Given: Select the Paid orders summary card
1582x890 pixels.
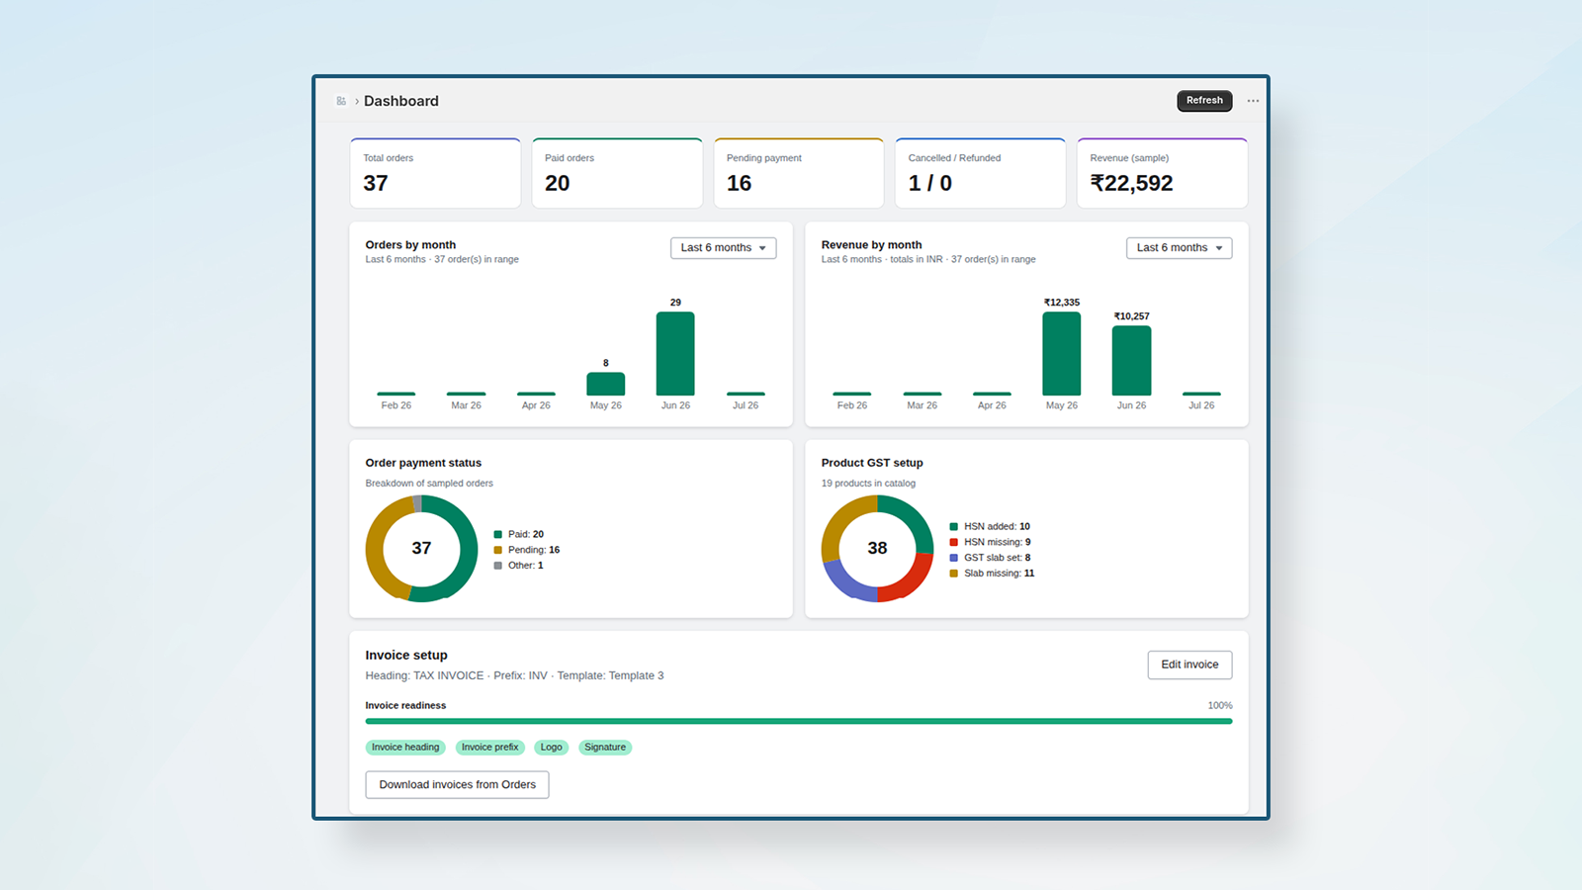Looking at the screenshot, I should pyautogui.click(x=617, y=173).
